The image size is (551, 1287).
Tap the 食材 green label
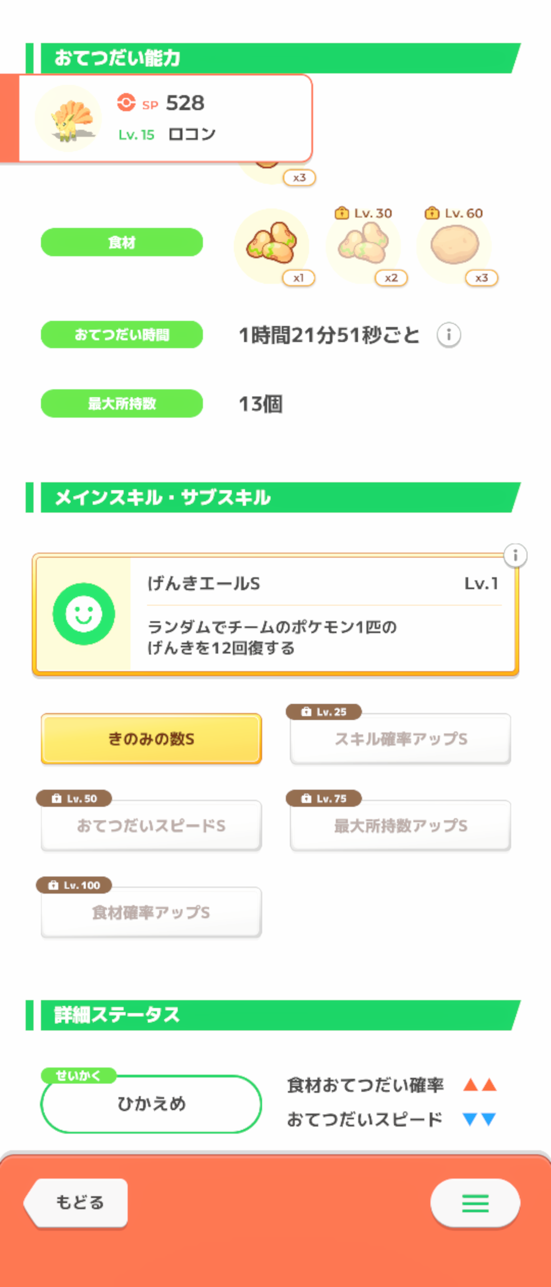tap(122, 242)
